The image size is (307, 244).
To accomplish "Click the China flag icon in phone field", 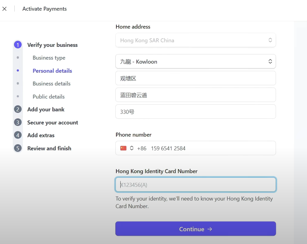I will [123, 148].
